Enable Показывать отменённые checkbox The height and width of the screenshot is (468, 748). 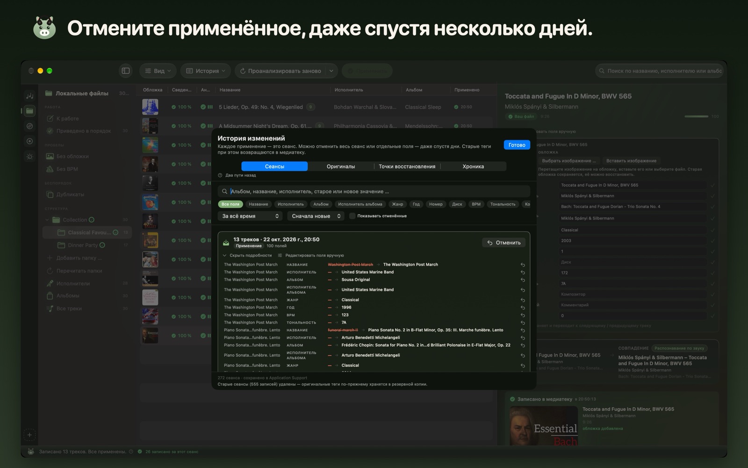pyautogui.click(x=352, y=216)
